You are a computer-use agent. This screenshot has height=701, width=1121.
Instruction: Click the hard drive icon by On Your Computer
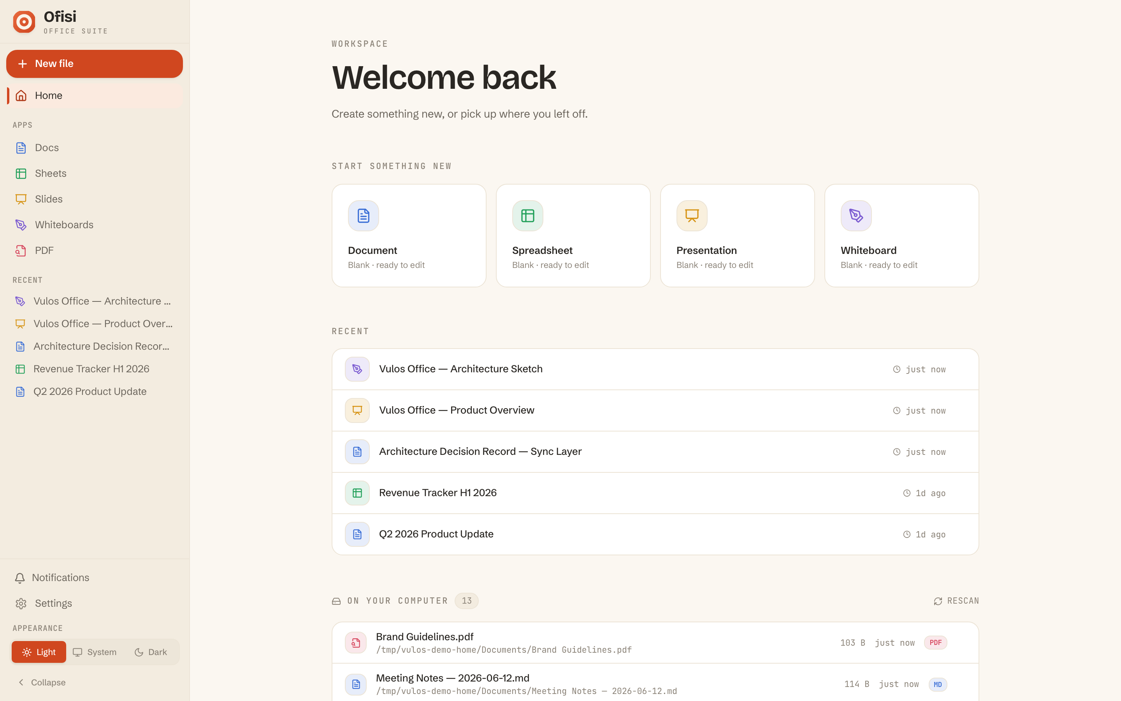336,601
